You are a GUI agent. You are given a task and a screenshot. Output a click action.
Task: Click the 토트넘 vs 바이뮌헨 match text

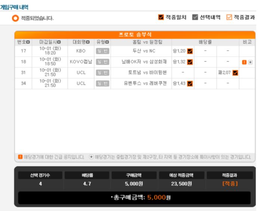(x=147, y=72)
